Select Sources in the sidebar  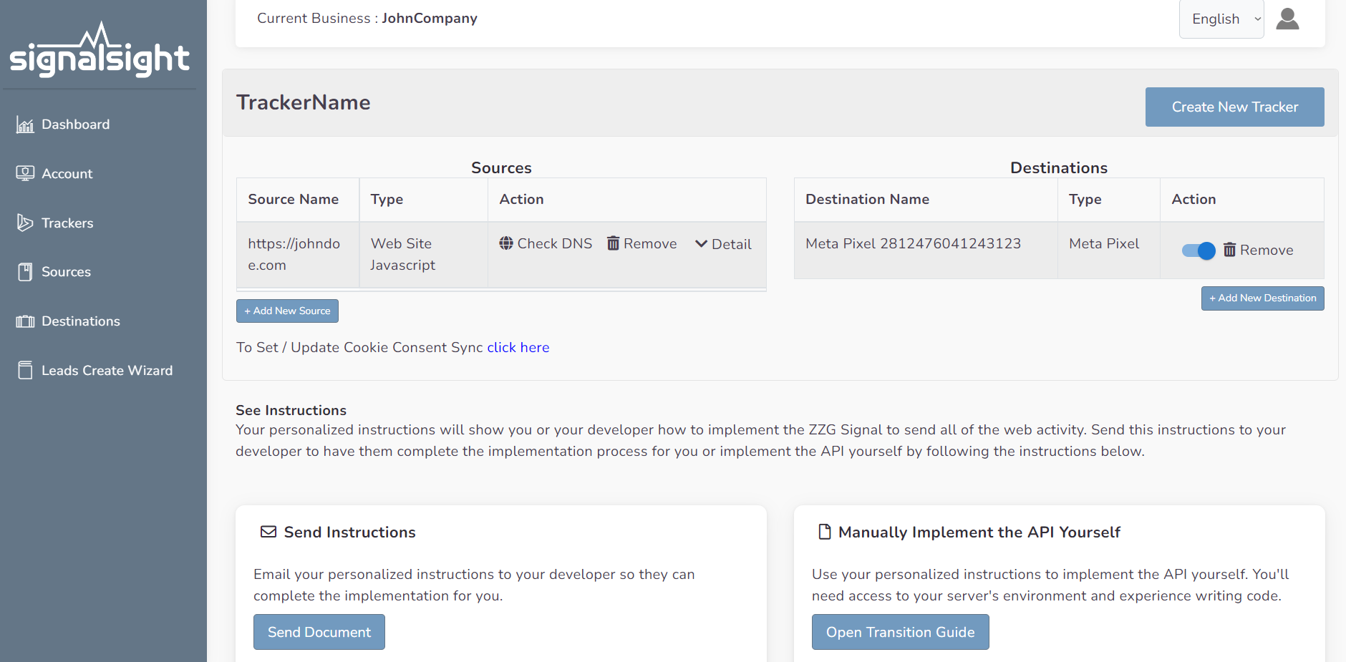[66, 272]
